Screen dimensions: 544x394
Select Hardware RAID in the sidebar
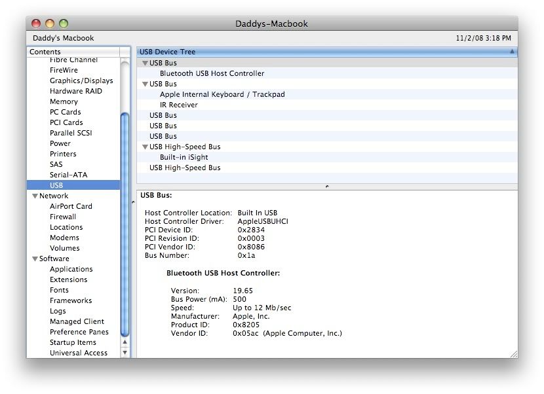(76, 91)
